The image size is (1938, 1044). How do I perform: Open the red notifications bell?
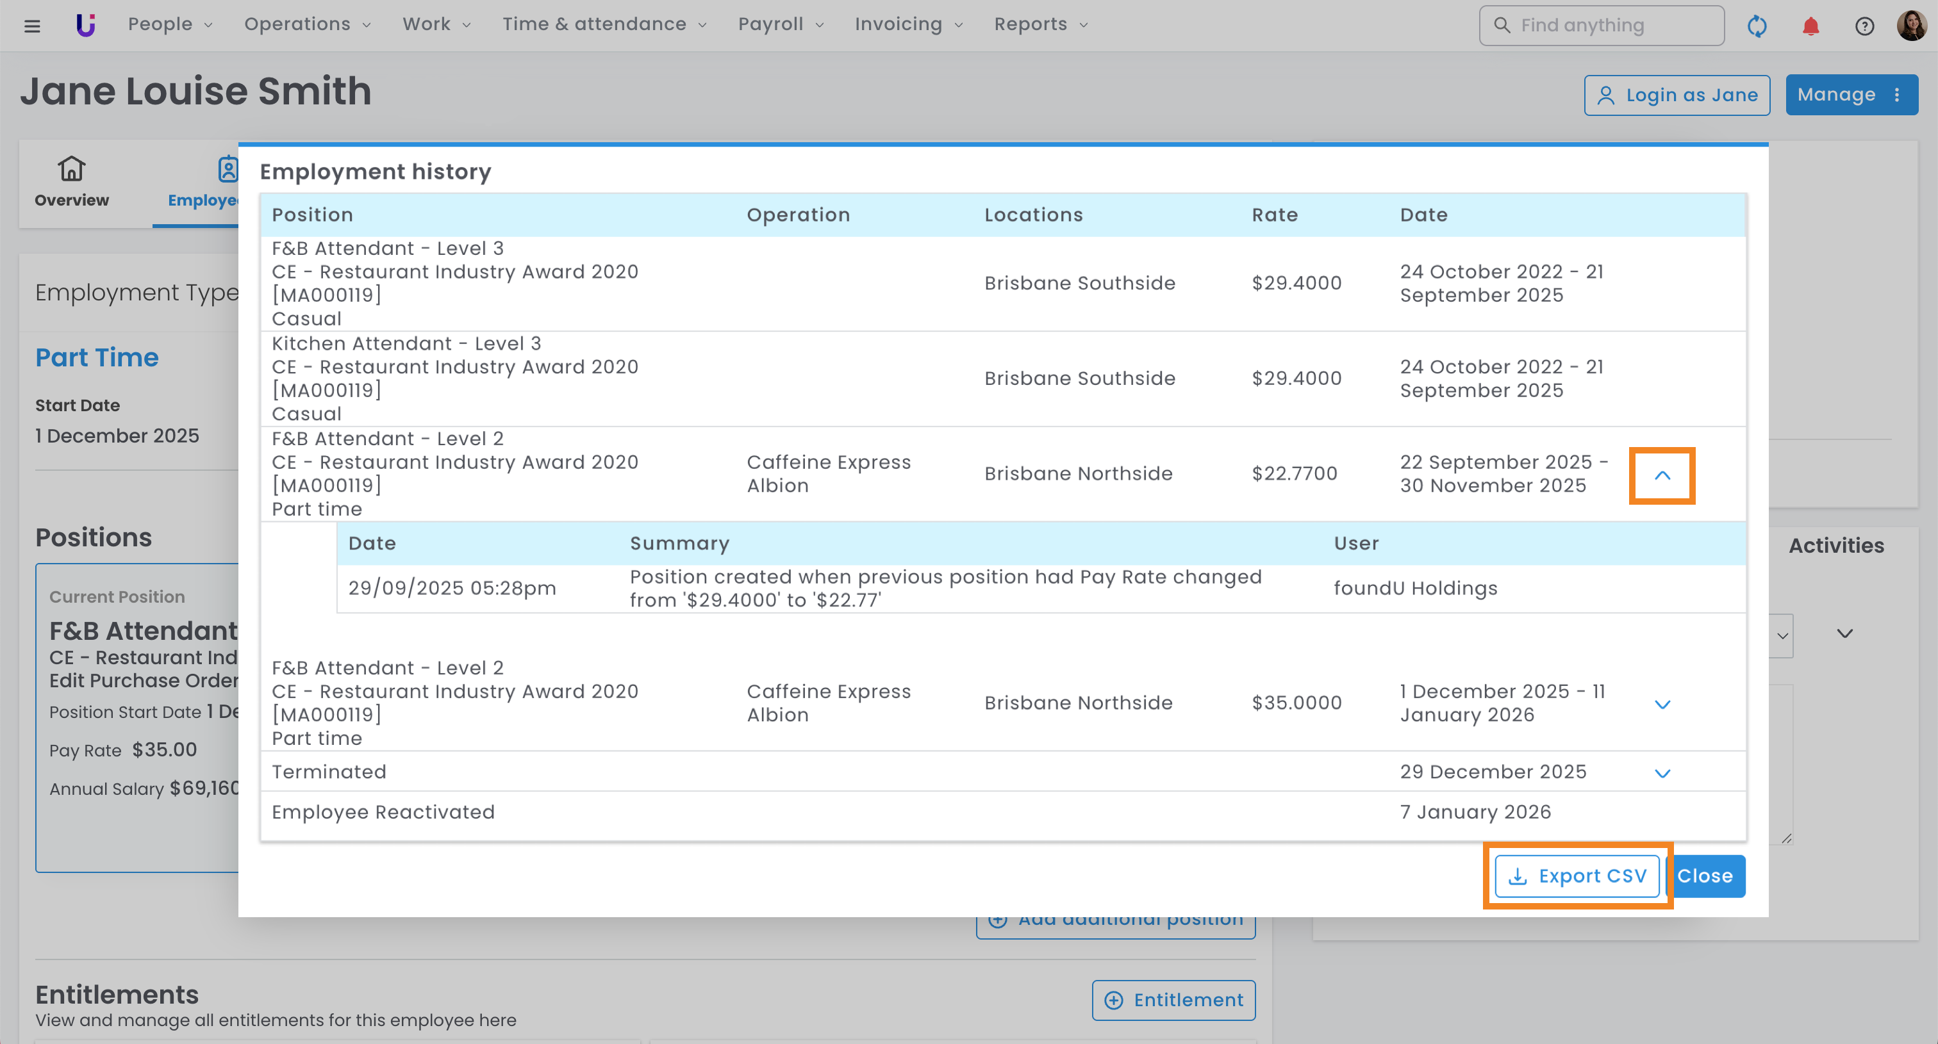pyautogui.click(x=1811, y=26)
